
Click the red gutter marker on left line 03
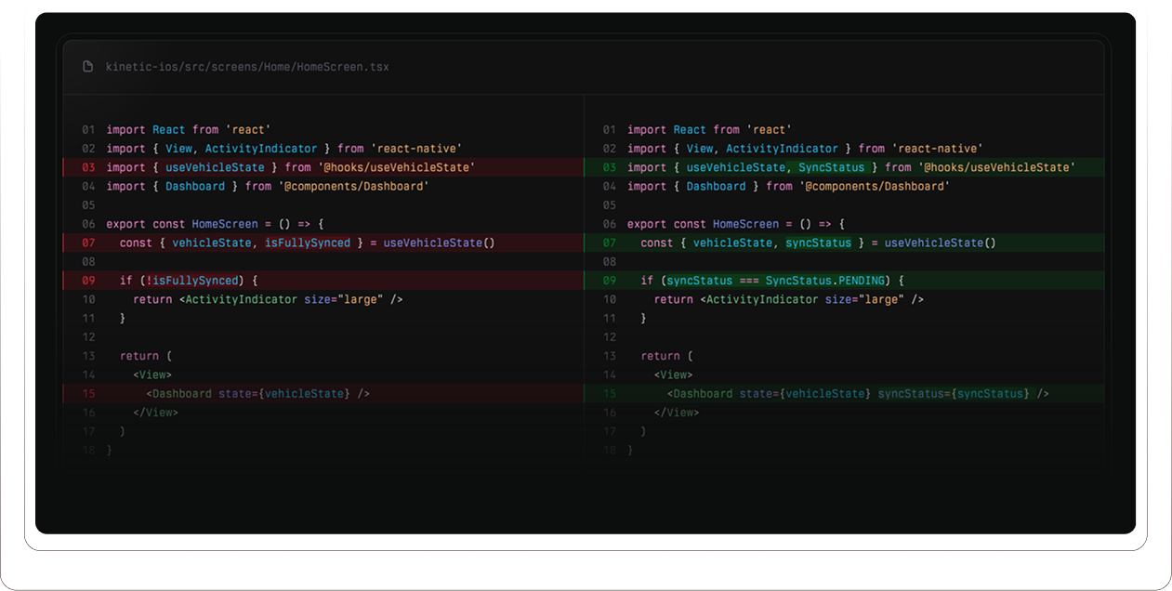pos(63,166)
